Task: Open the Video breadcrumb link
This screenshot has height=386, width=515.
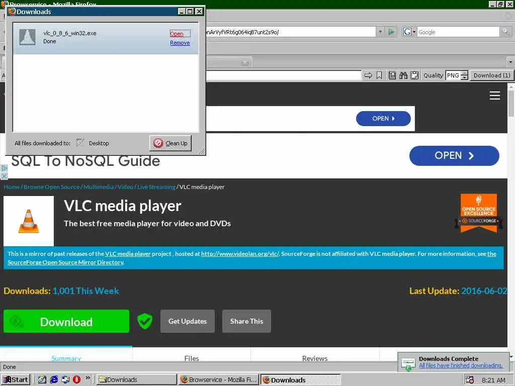Action: pos(125,187)
